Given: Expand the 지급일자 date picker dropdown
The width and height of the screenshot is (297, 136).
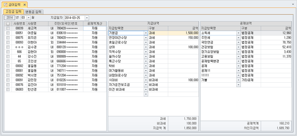Looking at the screenshot, I should point(87,18).
